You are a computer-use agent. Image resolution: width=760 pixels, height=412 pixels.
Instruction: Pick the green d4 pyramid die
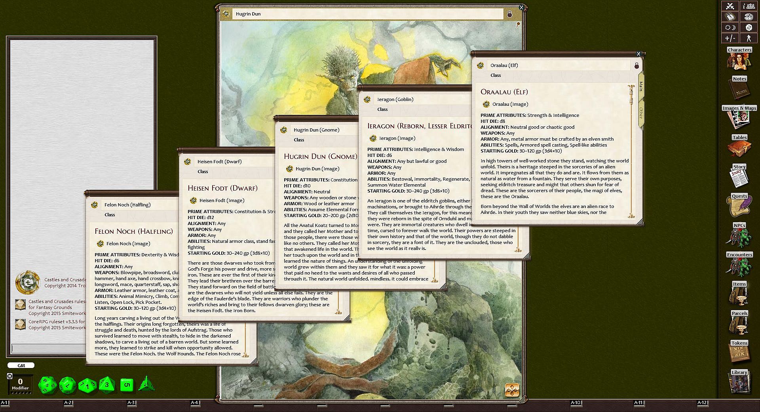(x=146, y=384)
